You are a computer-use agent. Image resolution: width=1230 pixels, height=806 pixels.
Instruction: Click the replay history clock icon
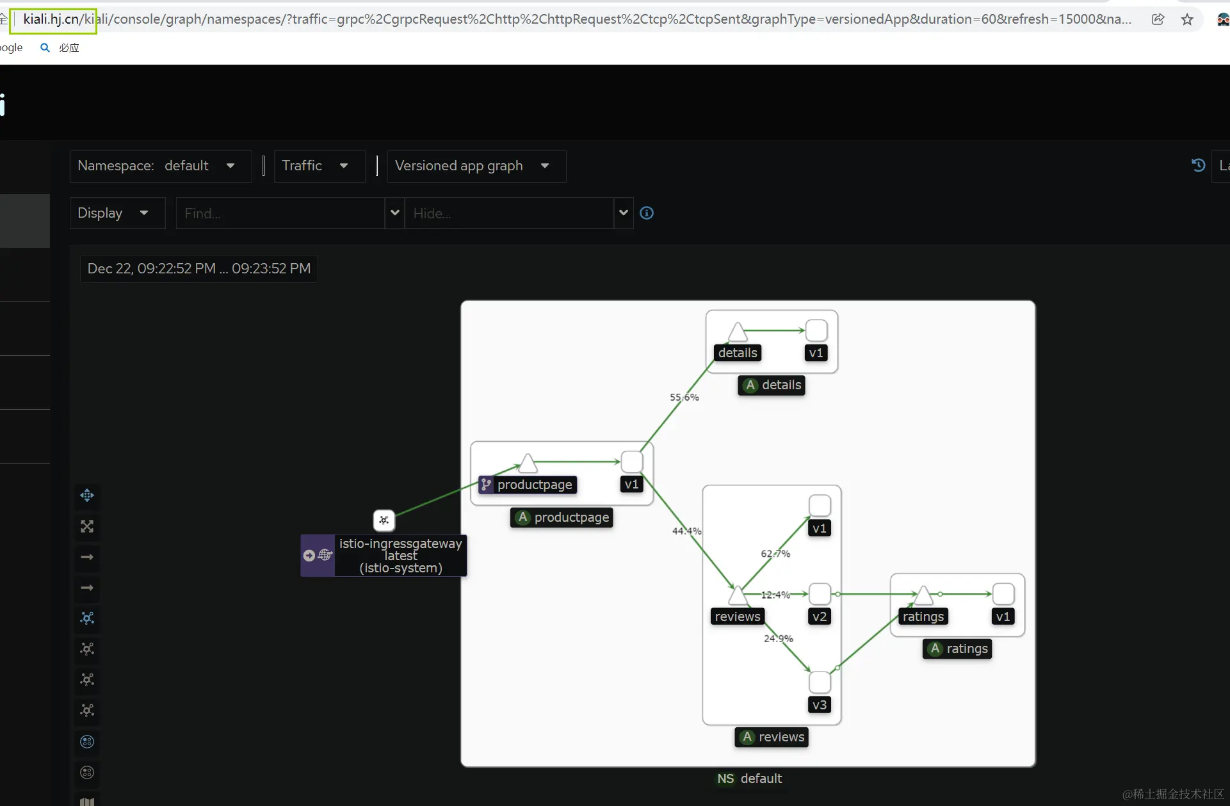tap(1198, 165)
